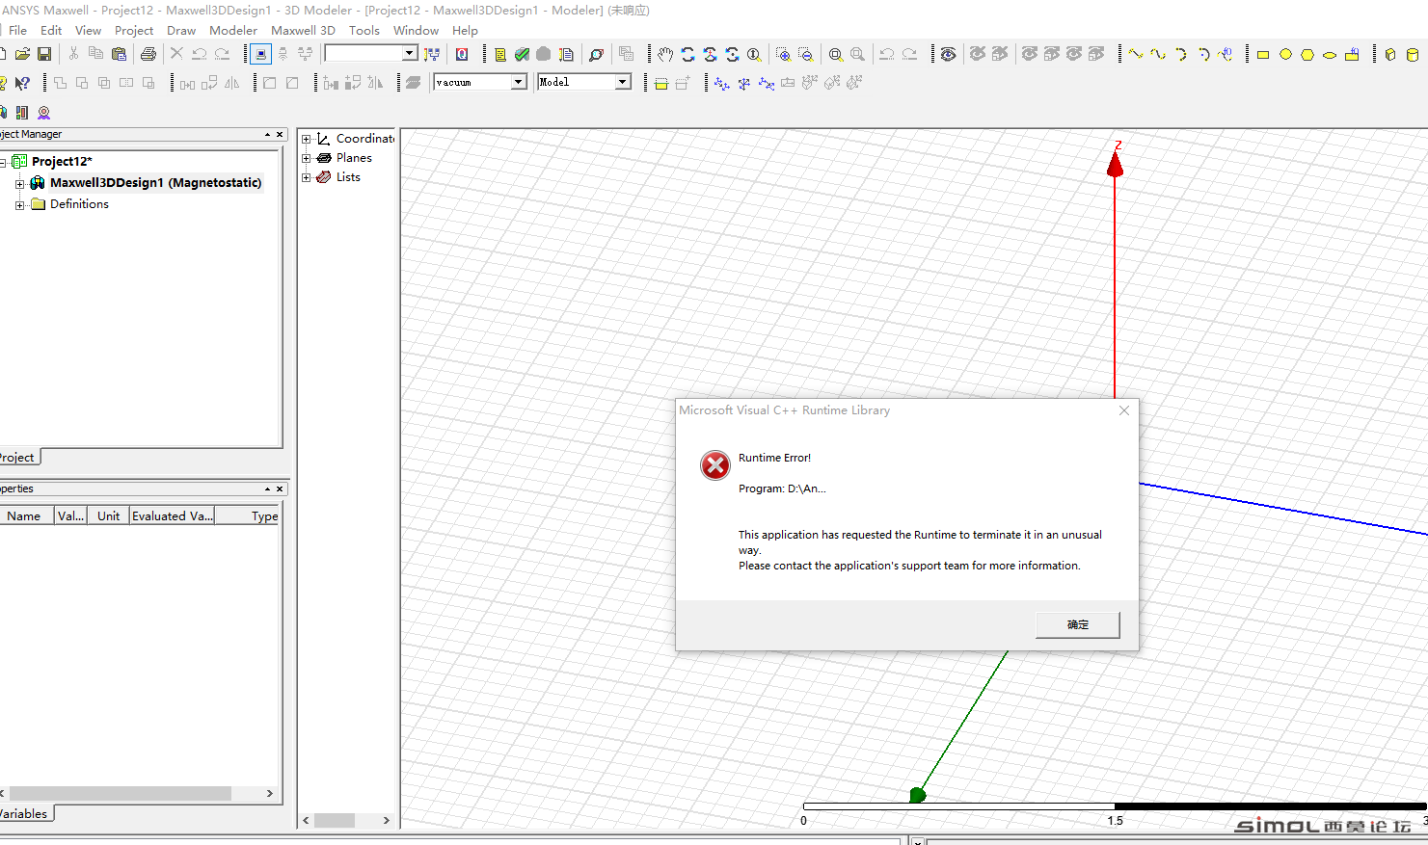The width and height of the screenshot is (1428, 845).
Task: Paste using the clipboard toolbar icon
Action: coord(120,54)
